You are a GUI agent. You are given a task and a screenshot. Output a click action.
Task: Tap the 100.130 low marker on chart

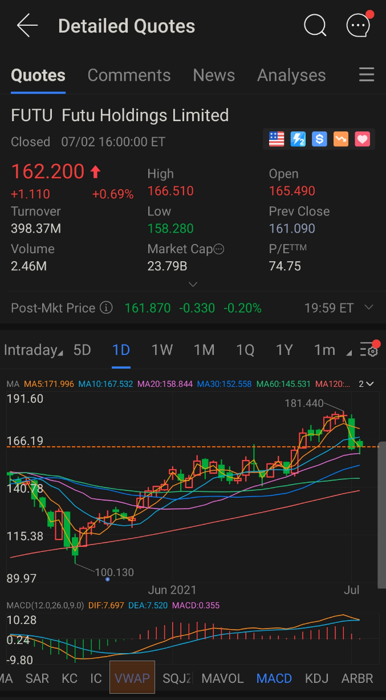[115, 572]
